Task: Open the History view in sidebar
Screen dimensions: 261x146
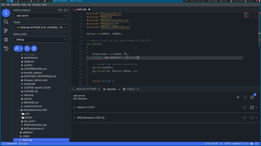Action: [6, 49]
